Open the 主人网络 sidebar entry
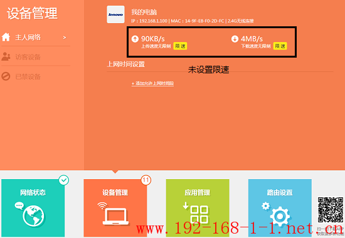The height and width of the screenshot is (238, 345). point(36,38)
